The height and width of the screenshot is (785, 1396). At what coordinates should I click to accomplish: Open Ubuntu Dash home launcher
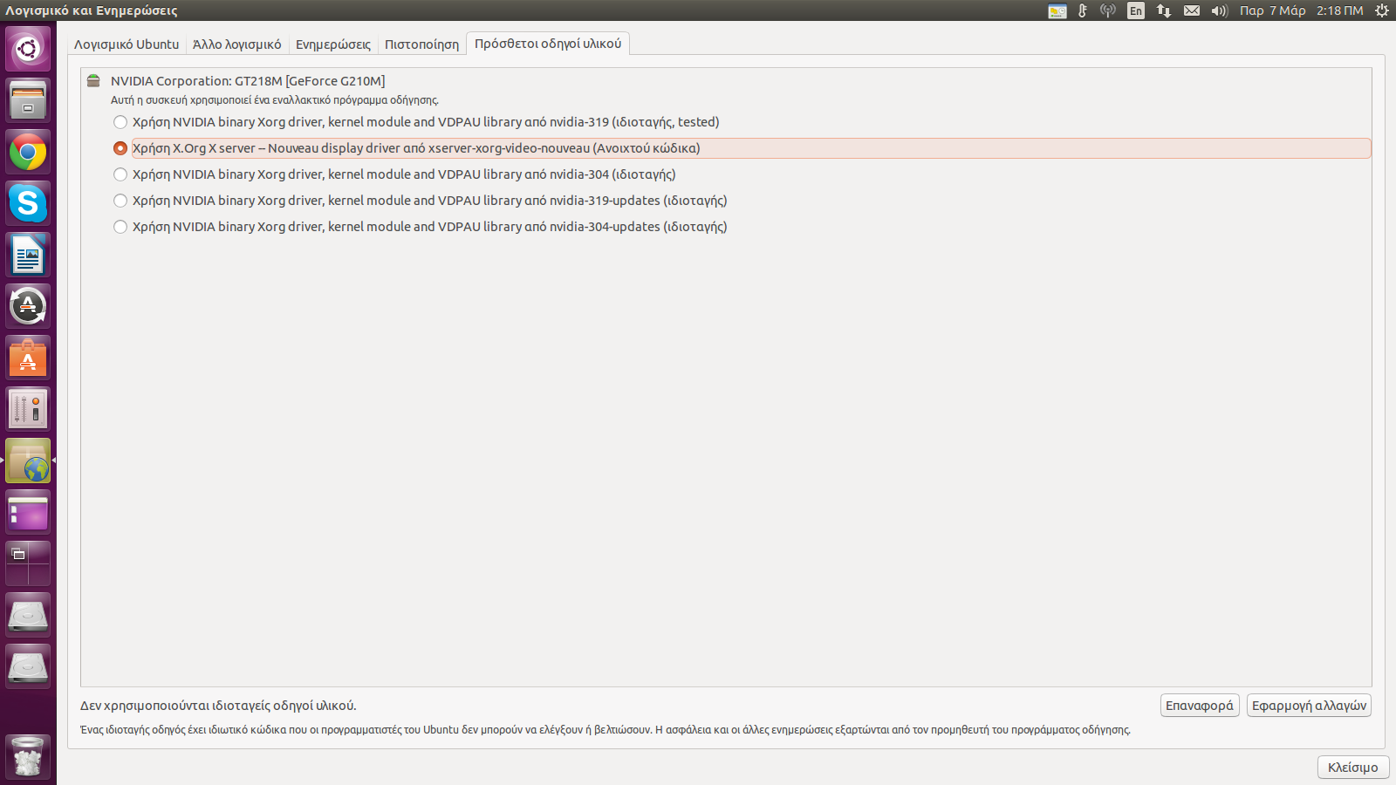pyautogui.click(x=28, y=49)
